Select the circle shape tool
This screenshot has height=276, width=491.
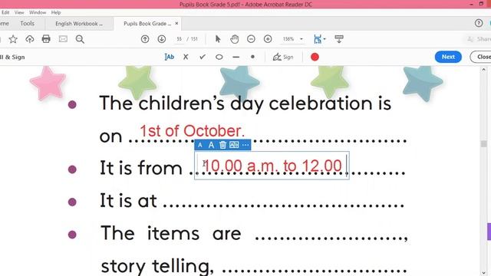(x=219, y=57)
